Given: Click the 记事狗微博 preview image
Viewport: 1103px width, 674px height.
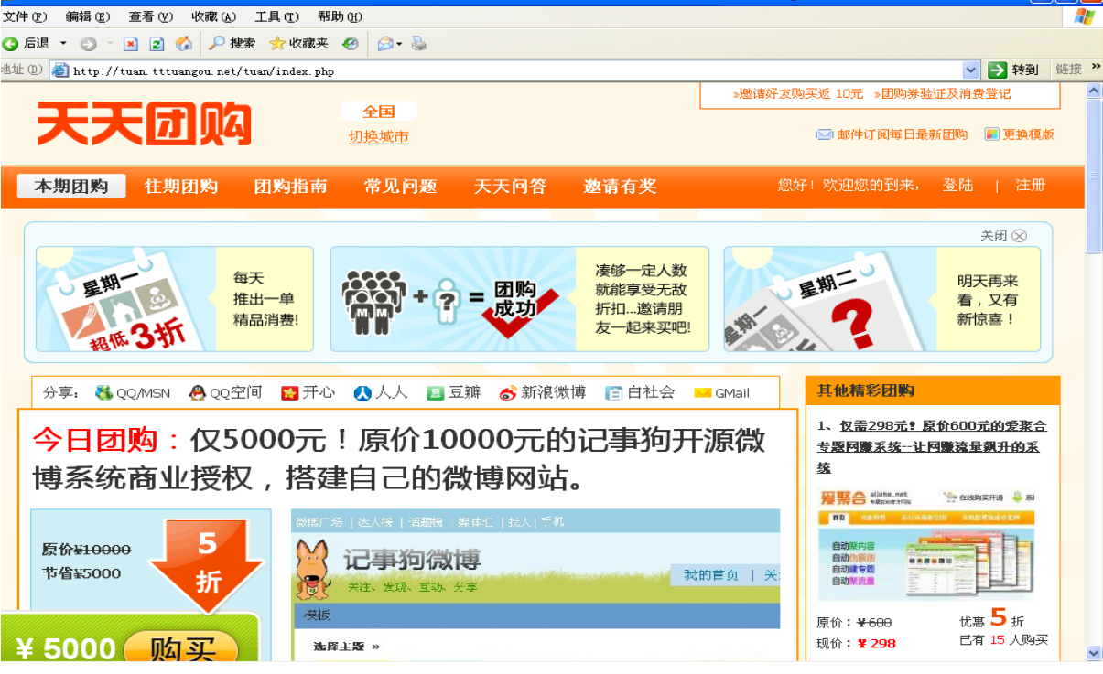Looking at the screenshot, I should [535, 584].
